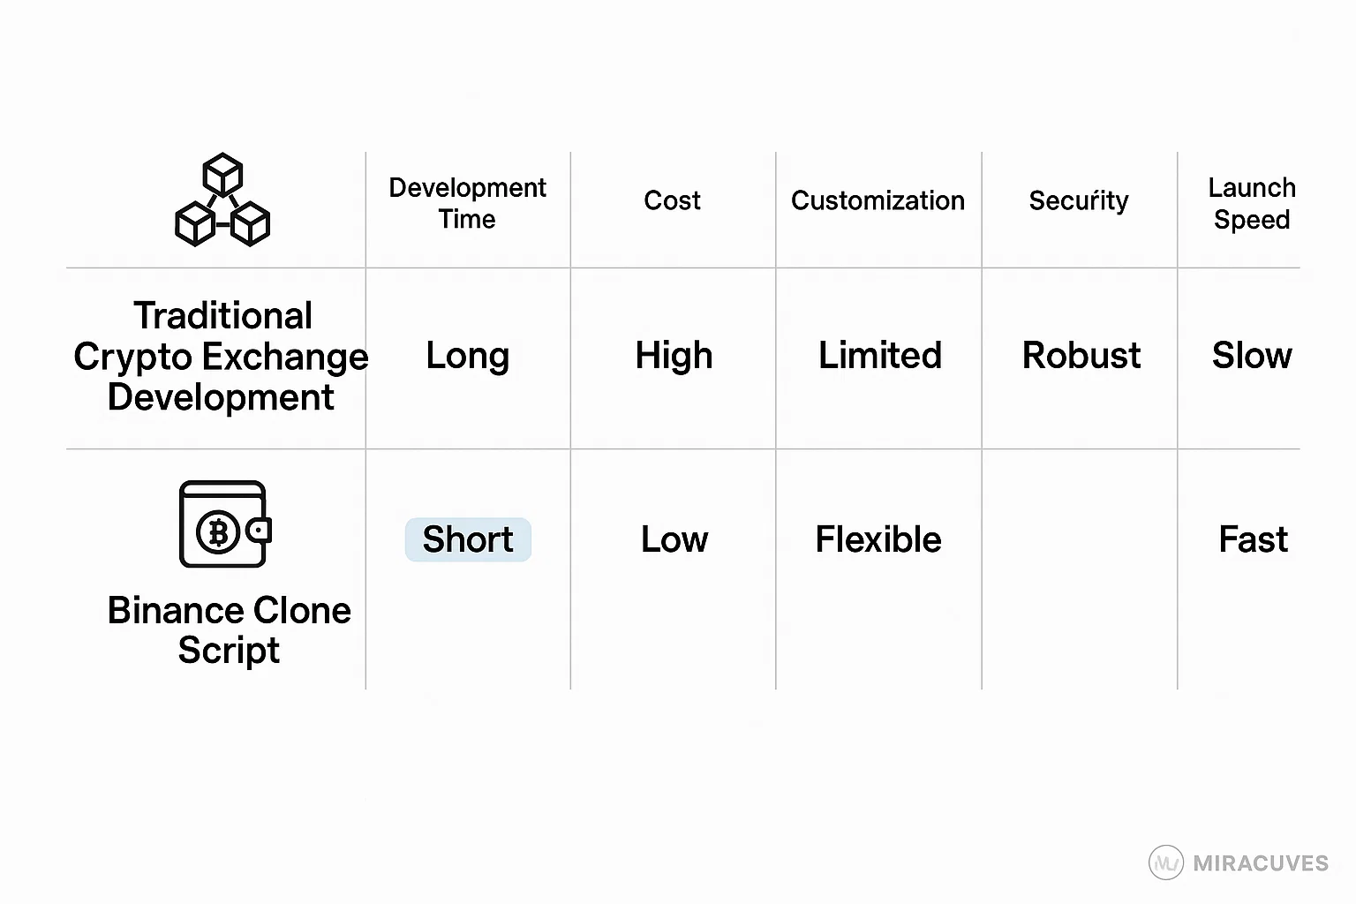Click the Traditional Crypto Exchange Development label
1356x904 pixels.
(221, 357)
